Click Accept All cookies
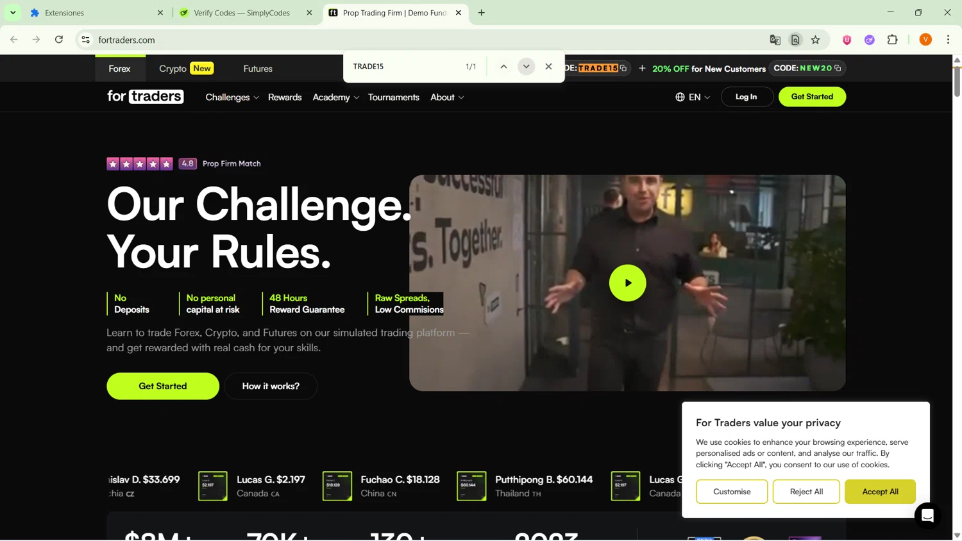The width and height of the screenshot is (962, 541). (x=880, y=492)
